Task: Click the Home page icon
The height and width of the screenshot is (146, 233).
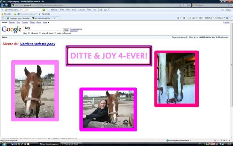Action: (x=178, y=18)
